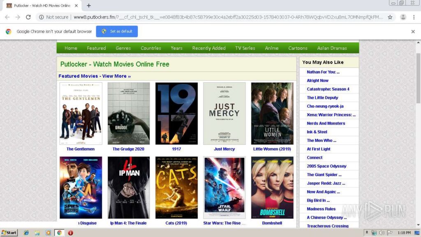Open Chrome's three-dot menu
Screen dimensions: 421x237
click(x=414, y=17)
